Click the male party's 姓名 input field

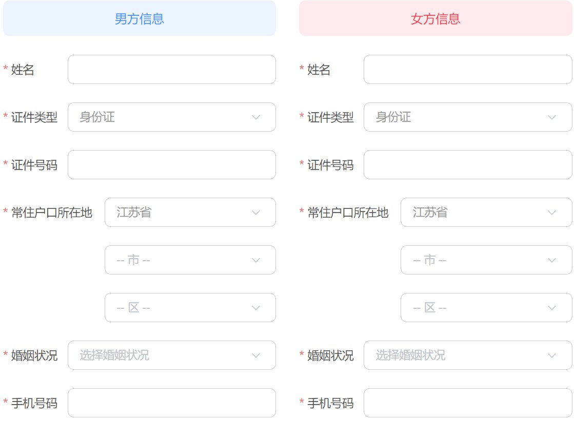pos(171,70)
